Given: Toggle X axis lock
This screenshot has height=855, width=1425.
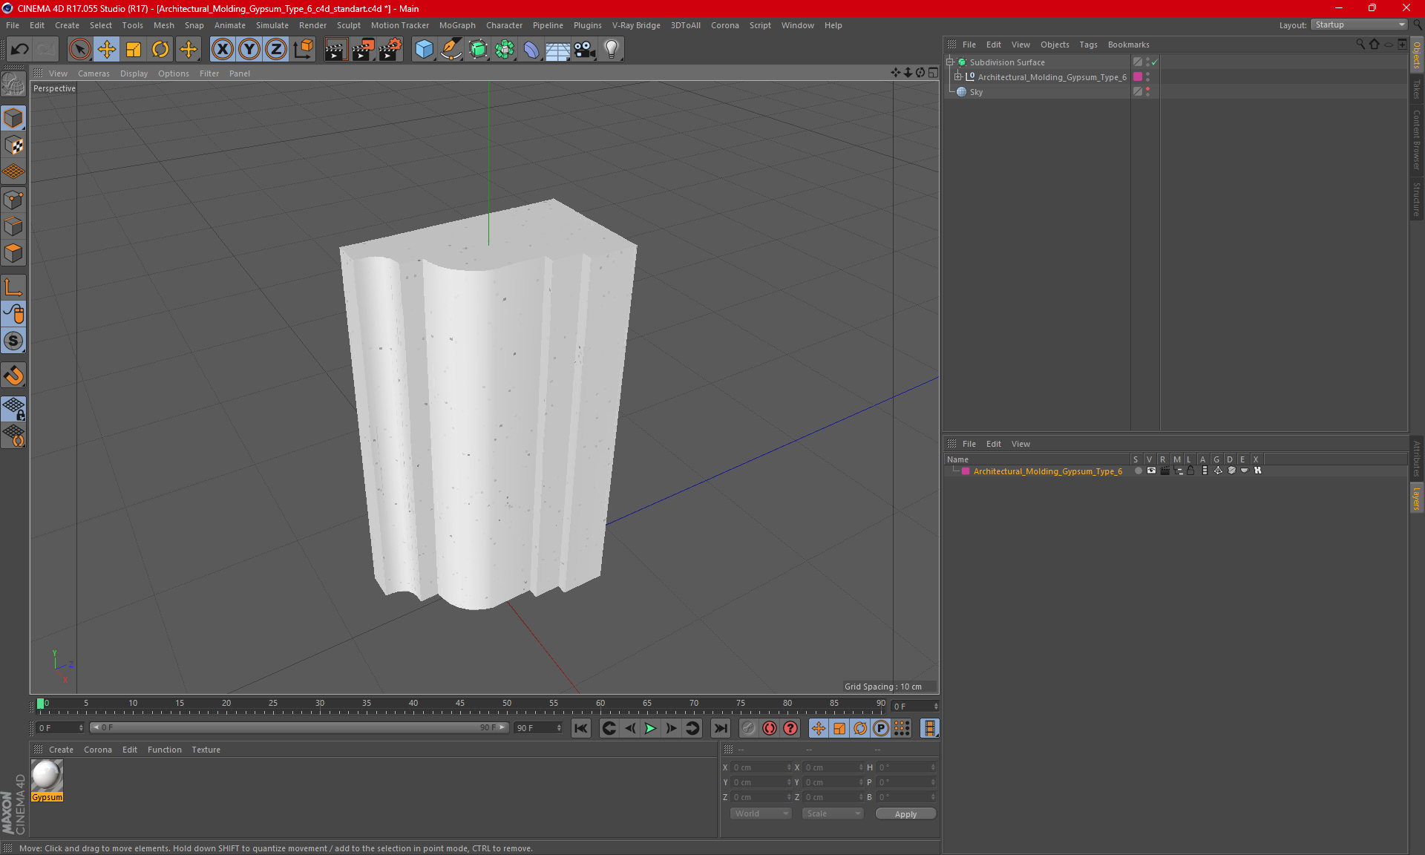Looking at the screenshot, I should tap(222, 50).
